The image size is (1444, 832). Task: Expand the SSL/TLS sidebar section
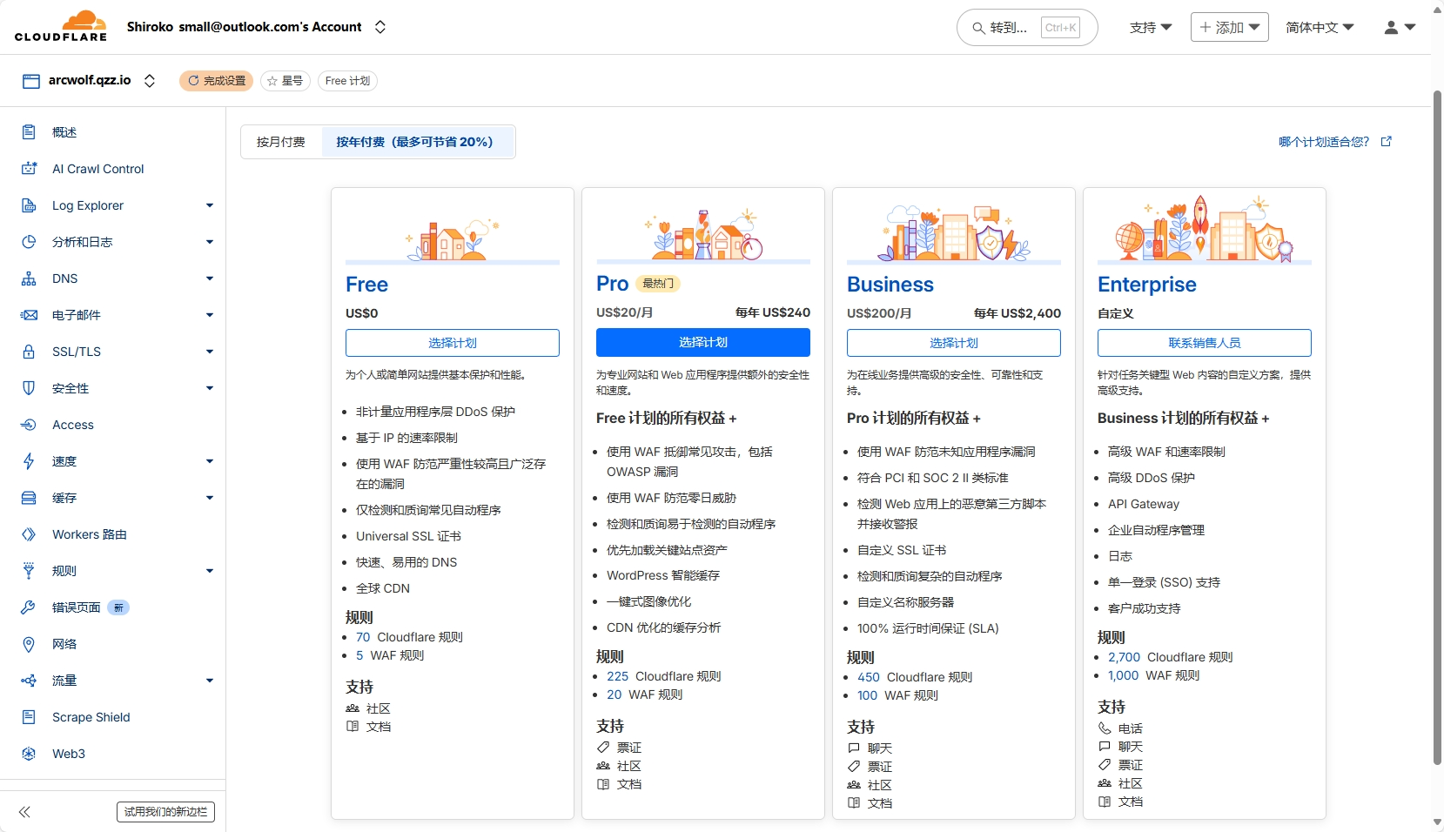click(209, 352)
